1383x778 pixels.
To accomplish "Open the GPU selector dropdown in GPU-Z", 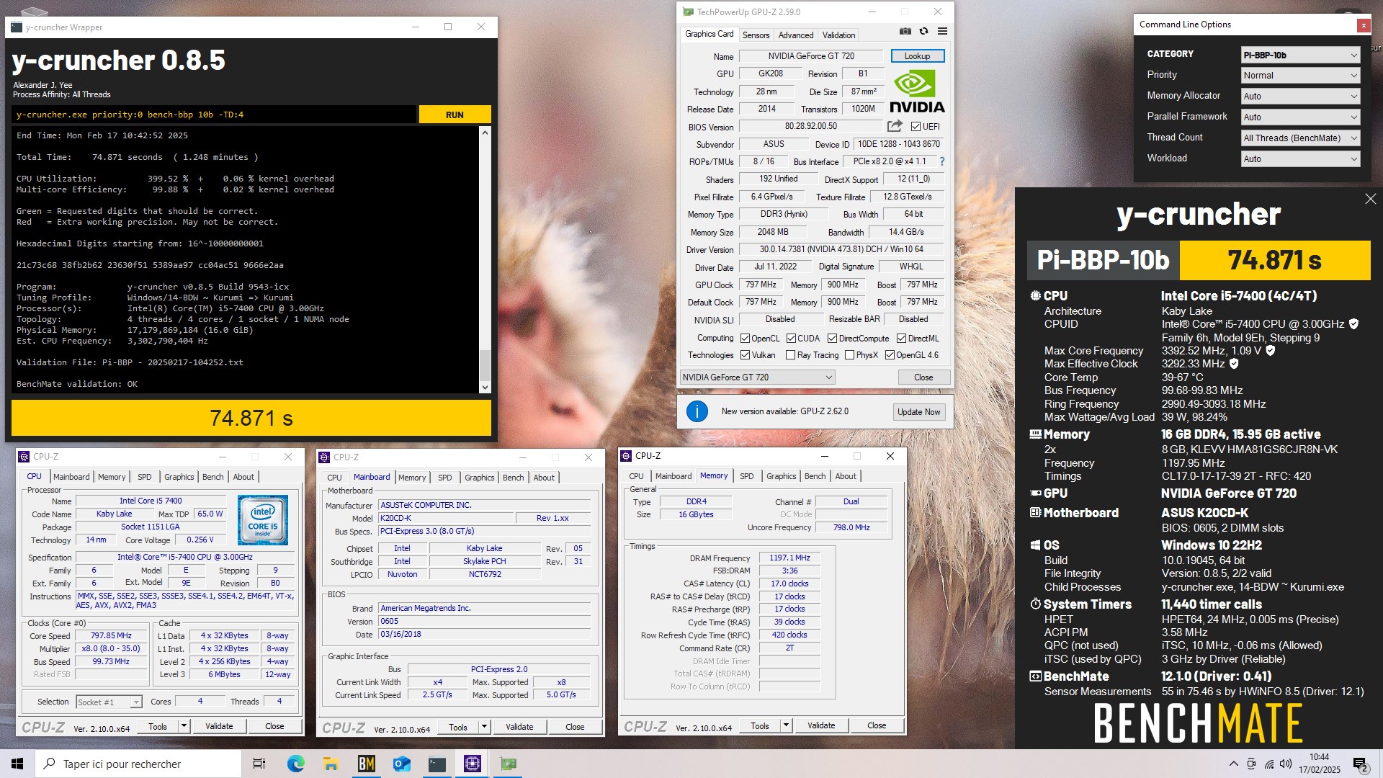I will pyautogui.click(x=757, y=377).
